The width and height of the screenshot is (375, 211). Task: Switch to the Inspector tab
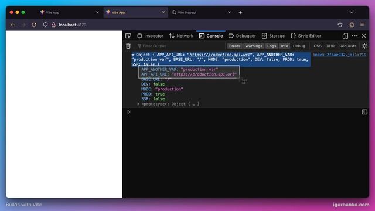(150, 36)
